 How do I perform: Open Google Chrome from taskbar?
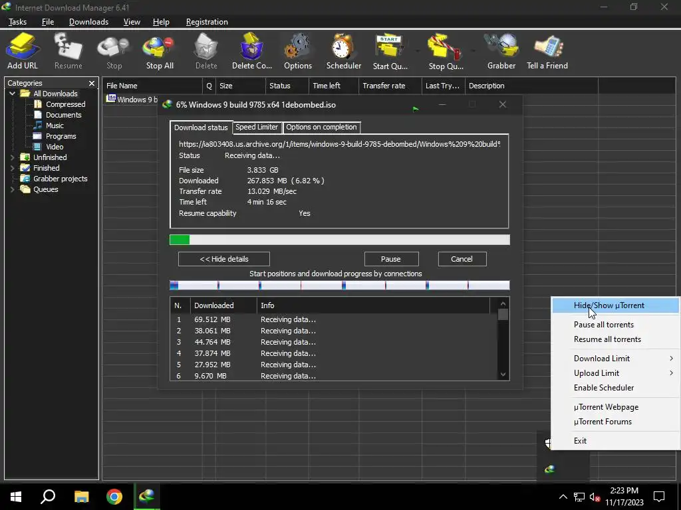[114, 496]
